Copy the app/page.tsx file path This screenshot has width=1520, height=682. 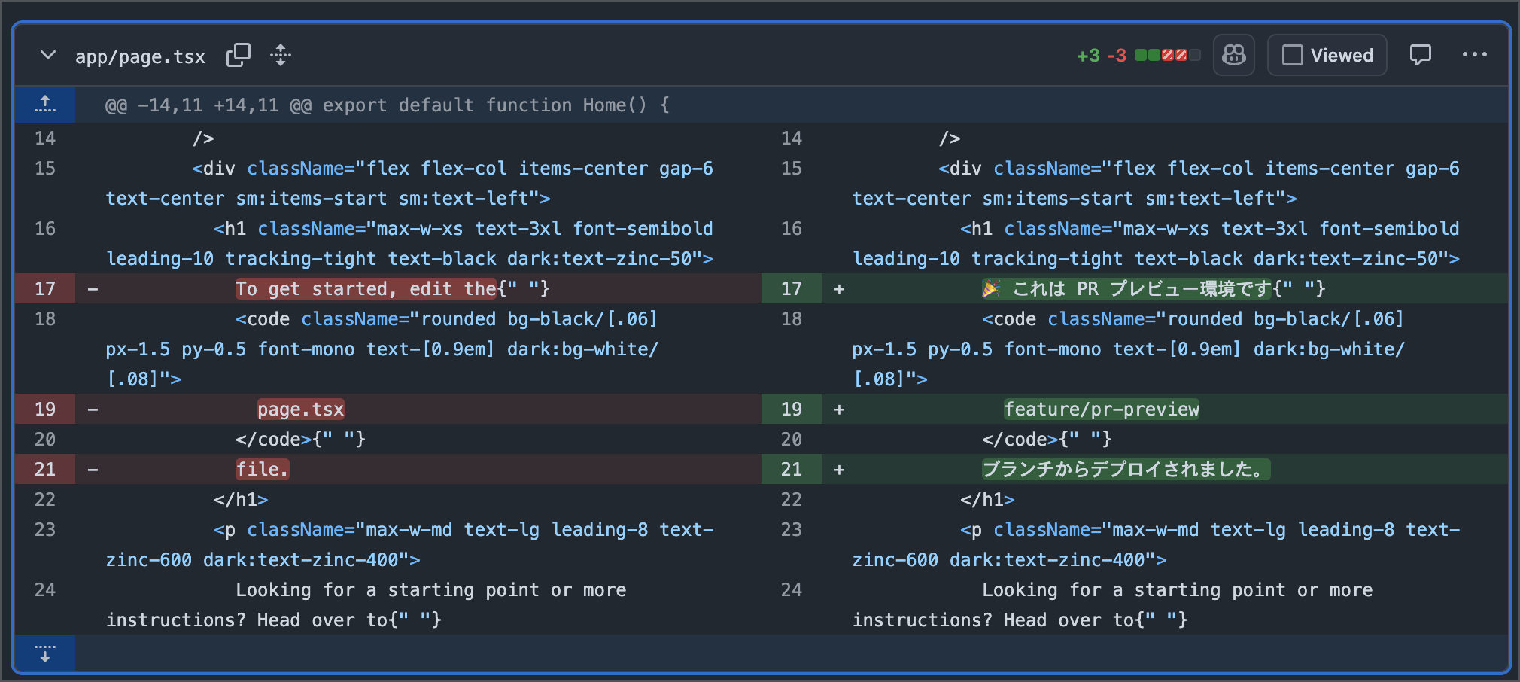tap(239, 56)
